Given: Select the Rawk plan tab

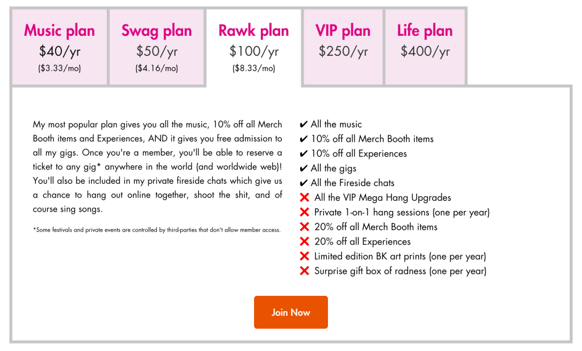Looking at the screenshot, I should [253, 47].
